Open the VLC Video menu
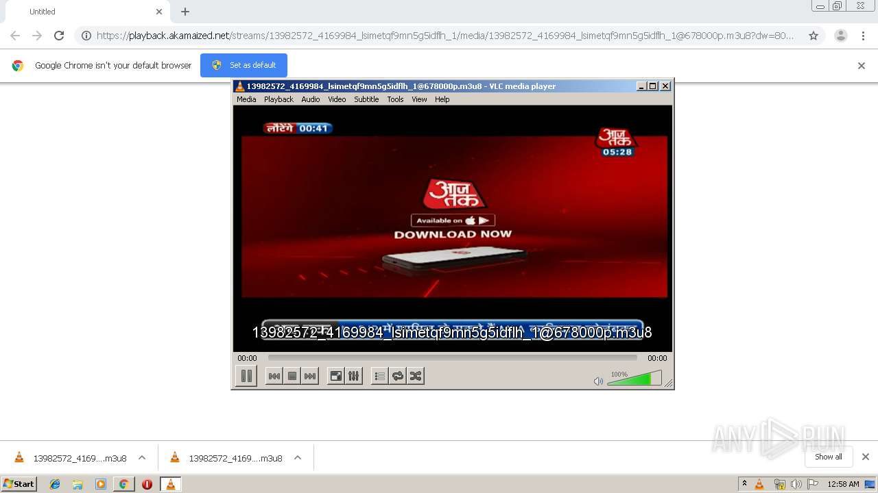Screen dimensions: 878x493 tap(337, 99)
